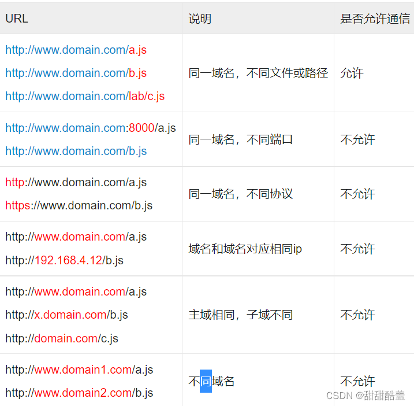
Task: Click the 同一域名，不同协议 description
Action: 241,194
